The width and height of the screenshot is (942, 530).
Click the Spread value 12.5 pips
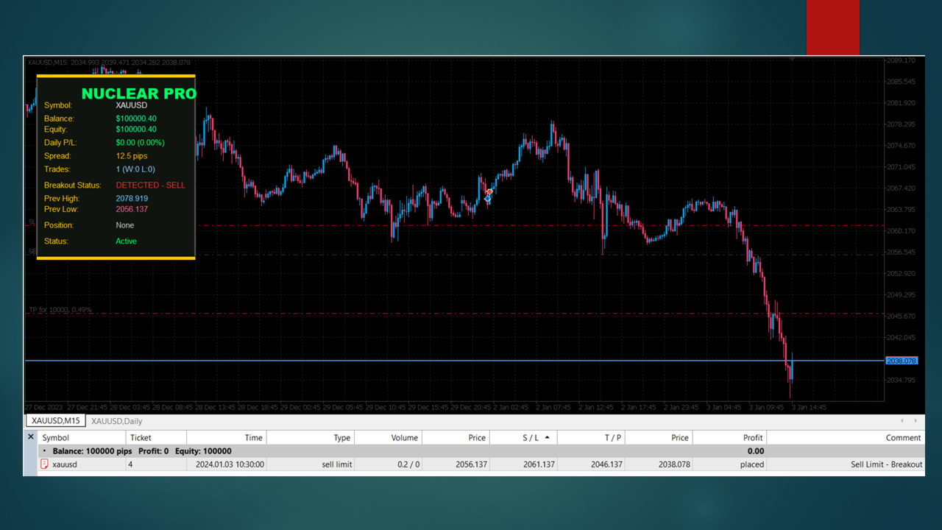coord(132,156)
